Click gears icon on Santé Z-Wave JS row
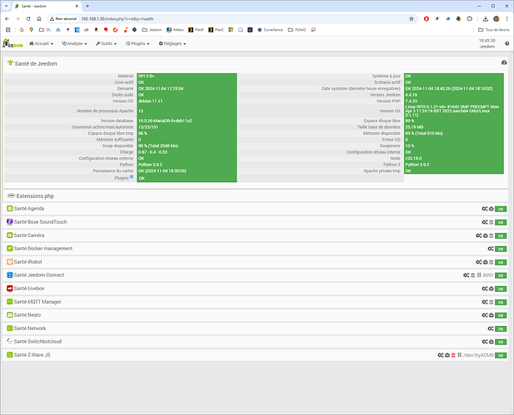This screenshot has width=514, height=415. click(441, 355)
